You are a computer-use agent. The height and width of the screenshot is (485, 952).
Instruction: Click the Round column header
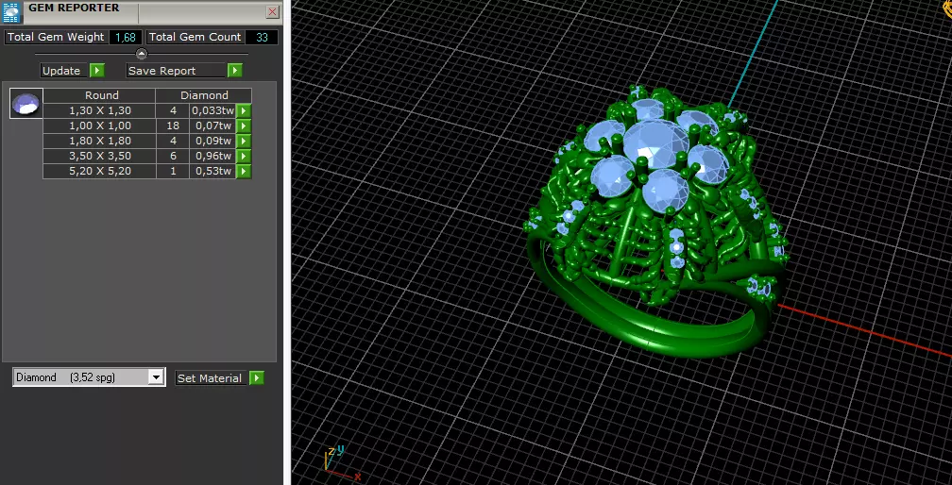click(x=99, y=95)
